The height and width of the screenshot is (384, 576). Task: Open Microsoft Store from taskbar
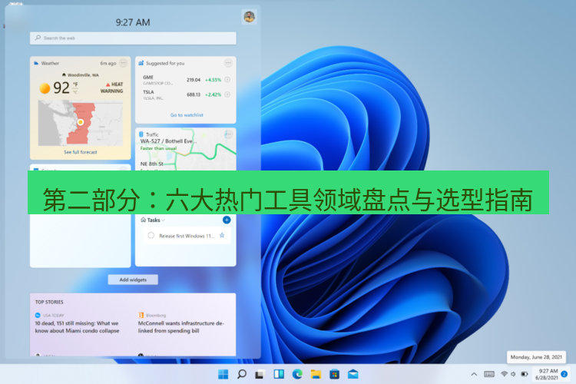[334, 374]
